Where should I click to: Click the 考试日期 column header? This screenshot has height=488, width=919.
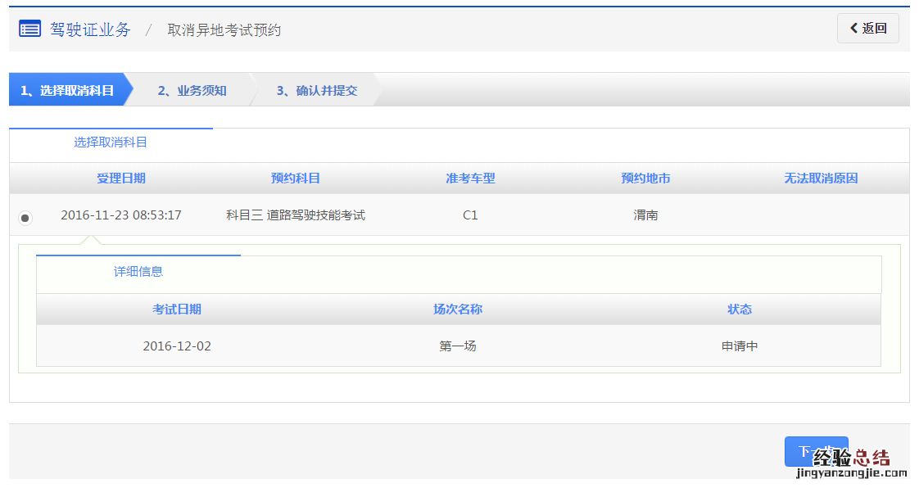pos(177,310)
